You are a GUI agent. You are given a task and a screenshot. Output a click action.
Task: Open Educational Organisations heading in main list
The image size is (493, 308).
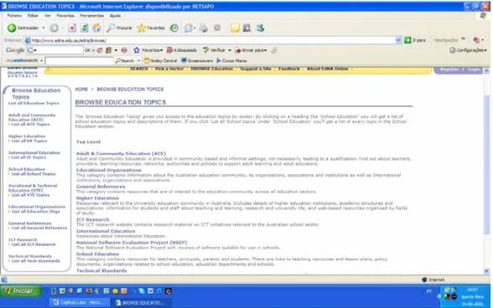tap(109, 170)
